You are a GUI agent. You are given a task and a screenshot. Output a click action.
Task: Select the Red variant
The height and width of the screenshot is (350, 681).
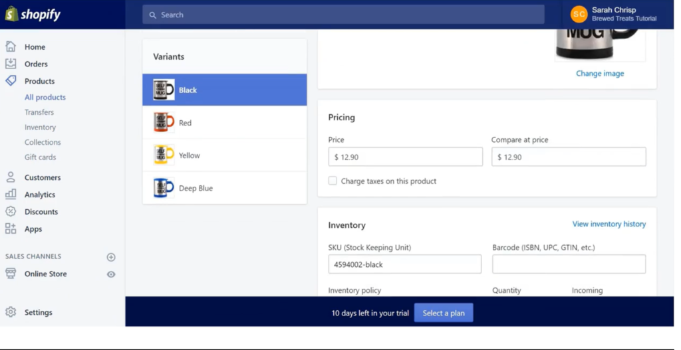coord(225,122)
